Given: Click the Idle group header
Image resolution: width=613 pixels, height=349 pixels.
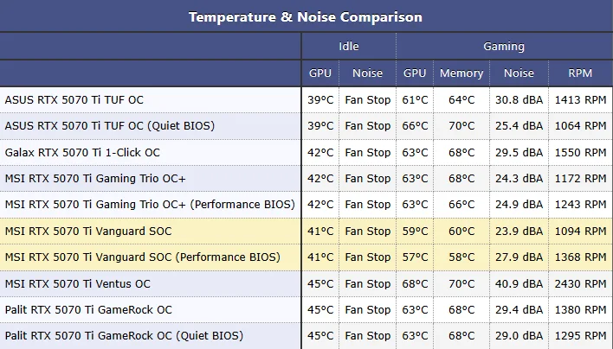Looking at the screenshot, I should [x=348, y=47].
